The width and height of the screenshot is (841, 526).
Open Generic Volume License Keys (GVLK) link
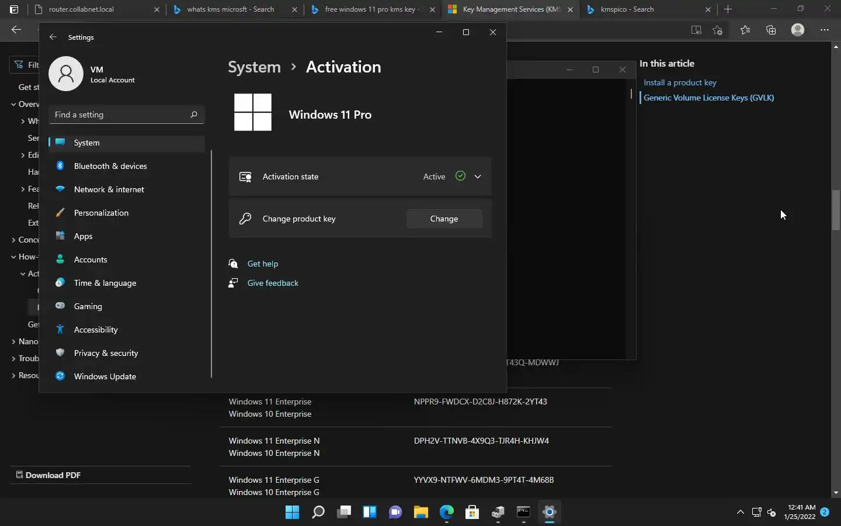[708, 98]
